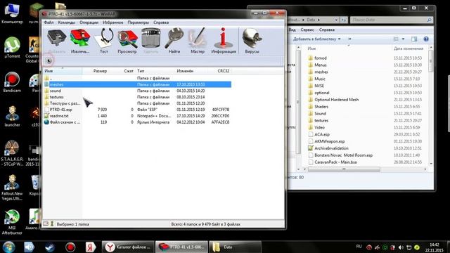This screenshot has width=450, height=253.
Task: Open the Команды menu
Action: pos(66,22)
